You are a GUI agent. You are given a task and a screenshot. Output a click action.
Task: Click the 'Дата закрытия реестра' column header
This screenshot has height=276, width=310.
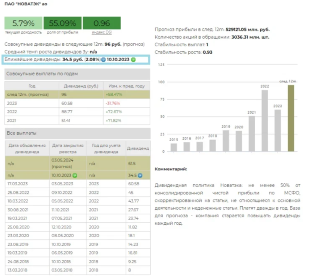(67, 148)
